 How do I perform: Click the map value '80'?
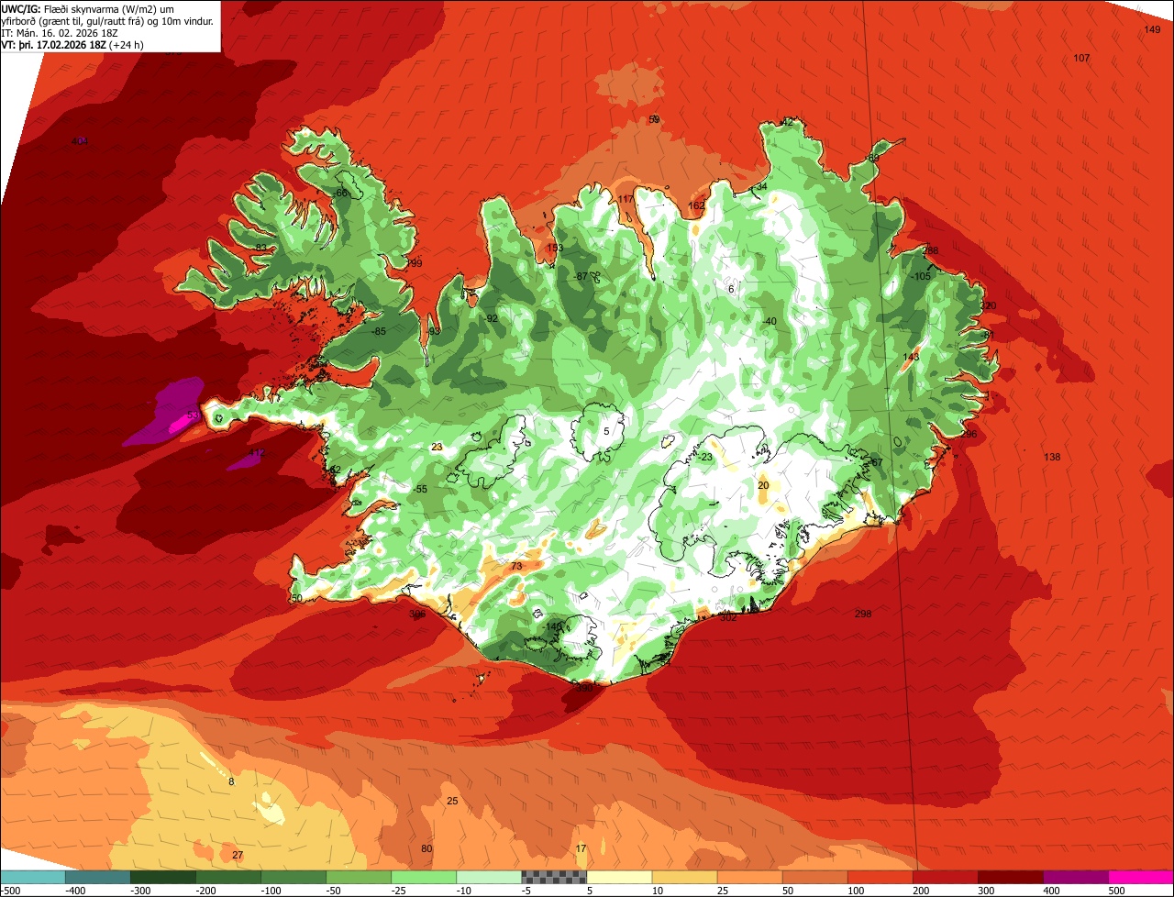point(426,848)
